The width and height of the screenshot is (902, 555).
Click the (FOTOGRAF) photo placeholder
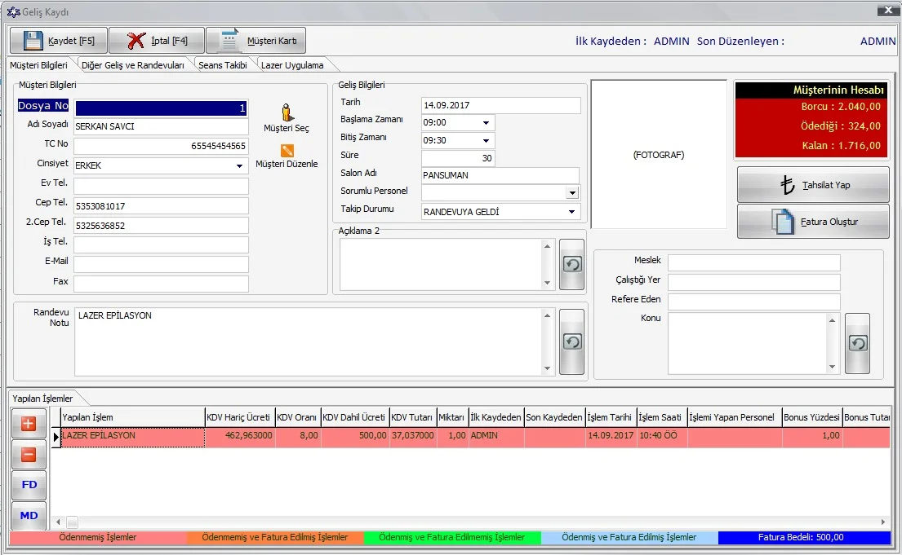tap(659, 155)
